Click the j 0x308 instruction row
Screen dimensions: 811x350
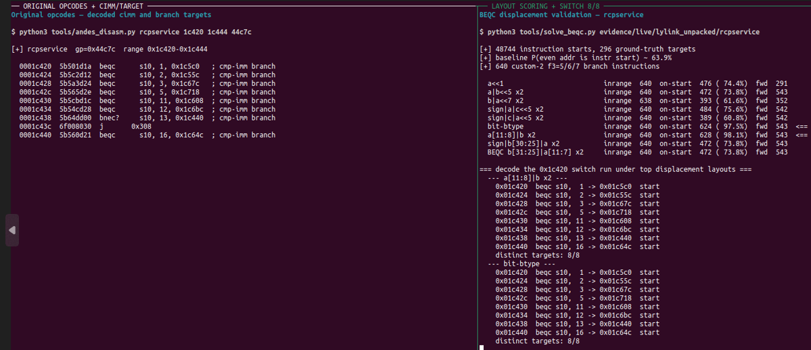coord(85,127)
